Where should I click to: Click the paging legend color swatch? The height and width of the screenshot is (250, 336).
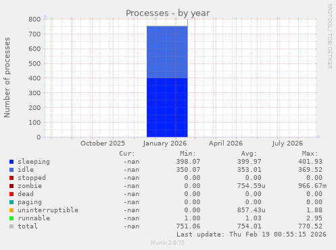point(11,202)
